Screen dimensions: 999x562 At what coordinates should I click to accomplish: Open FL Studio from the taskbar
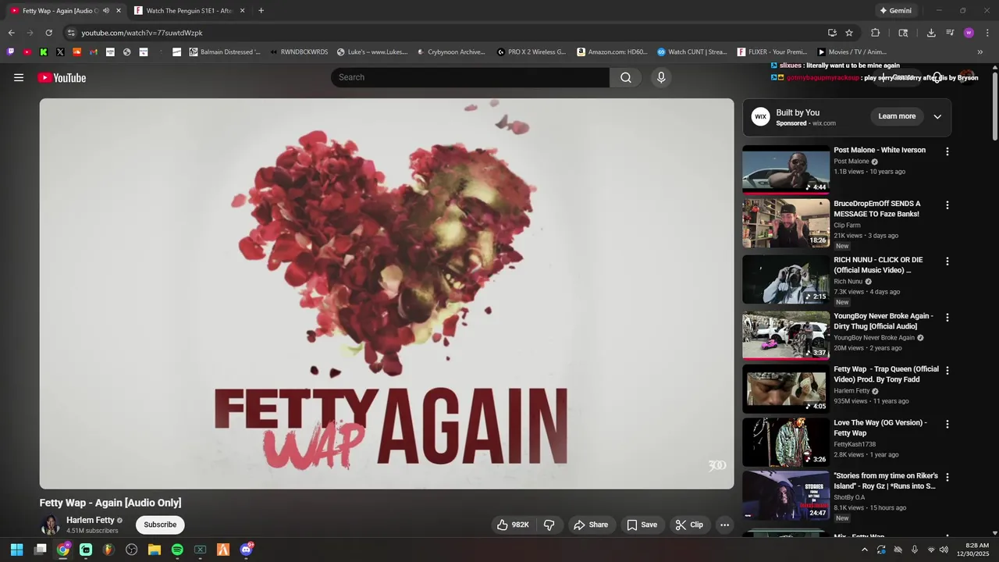(108, 550)
